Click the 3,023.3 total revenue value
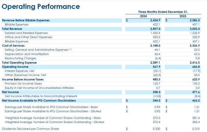 pos(195,29)
